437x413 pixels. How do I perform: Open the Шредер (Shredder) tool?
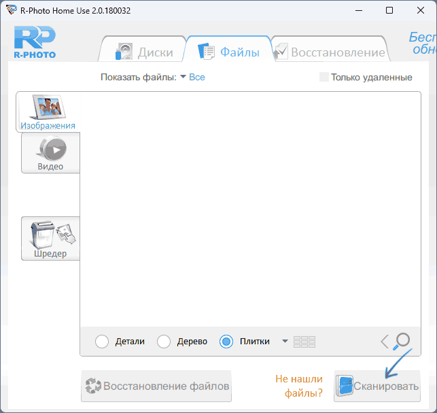(50, 238)
